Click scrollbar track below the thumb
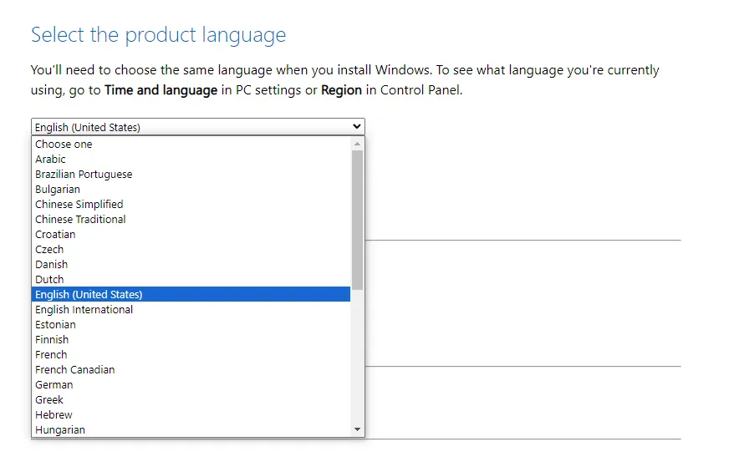Screen dimensions: 729x472 coord(357,357)
